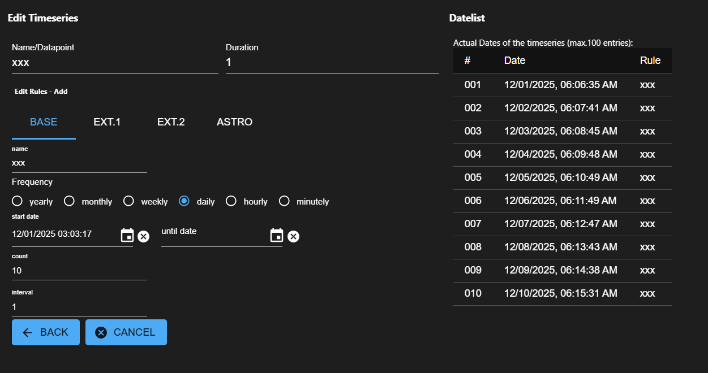The height and width of the screenshot is (373, 708).
Task: Select the monthly frequency option
Action: pyautogui.click(x=70, y=201)
